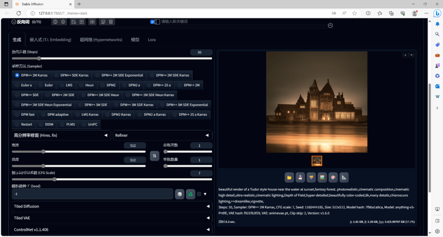Click the CFG Scale slider handle
Screen dimensions: 443x237
(x=55, y=179)
